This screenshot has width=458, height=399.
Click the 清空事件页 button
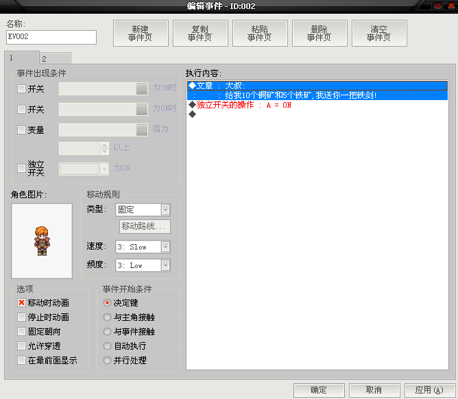[x=379, y=34]
